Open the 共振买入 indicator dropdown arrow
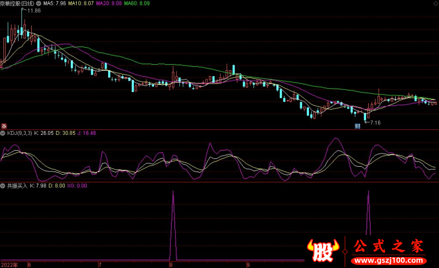The width and height of the screenshot is (439, 268). [x=3, y=186]
